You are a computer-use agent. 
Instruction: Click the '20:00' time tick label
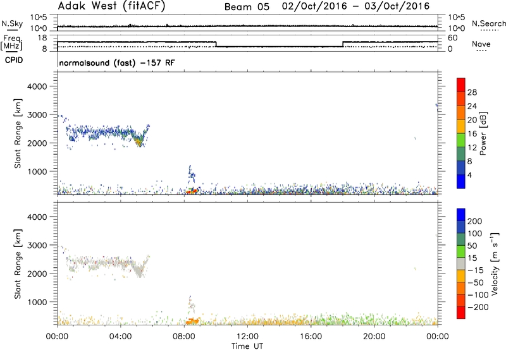374,337
